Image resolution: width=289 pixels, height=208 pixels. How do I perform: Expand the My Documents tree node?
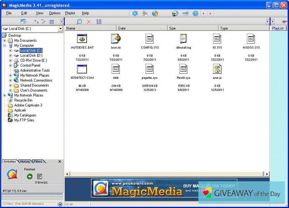pyautogui.click(x=5, y=40)
